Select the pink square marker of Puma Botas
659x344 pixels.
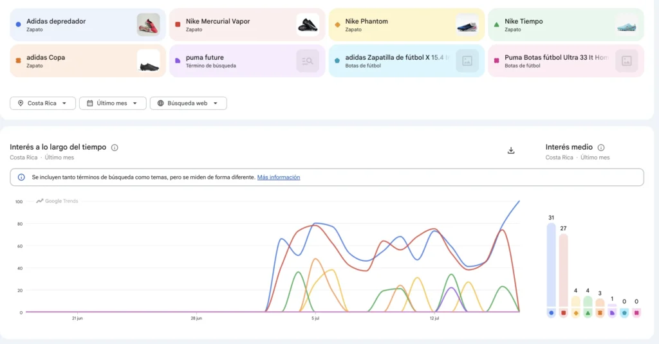(x=496, y=60)
